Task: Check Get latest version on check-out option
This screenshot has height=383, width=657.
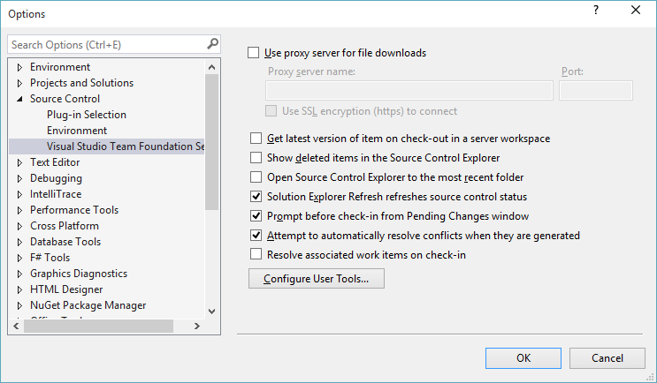Action: [x=256, y=139]
